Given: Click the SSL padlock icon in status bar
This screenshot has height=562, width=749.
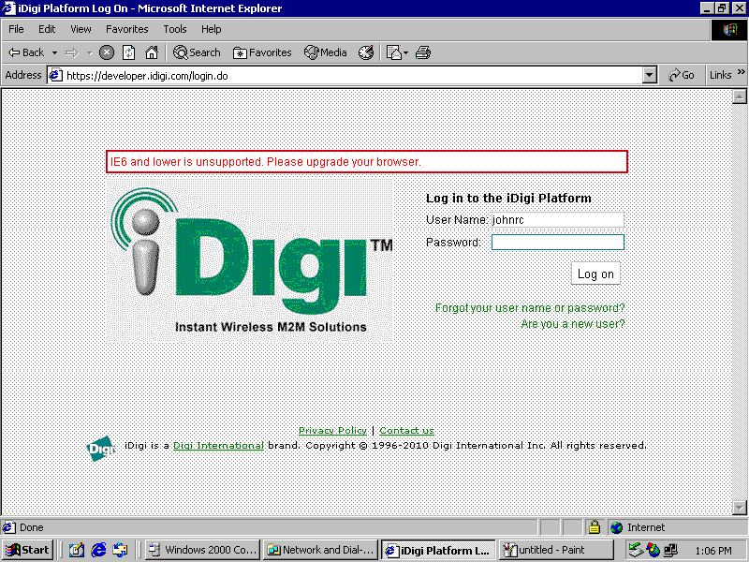Looking at the screenshot, I should (594, 527).
